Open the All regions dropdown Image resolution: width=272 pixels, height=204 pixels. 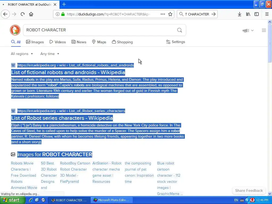click(22, 54)
